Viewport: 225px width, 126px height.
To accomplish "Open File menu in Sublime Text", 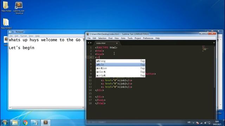I will click(89, 38).
